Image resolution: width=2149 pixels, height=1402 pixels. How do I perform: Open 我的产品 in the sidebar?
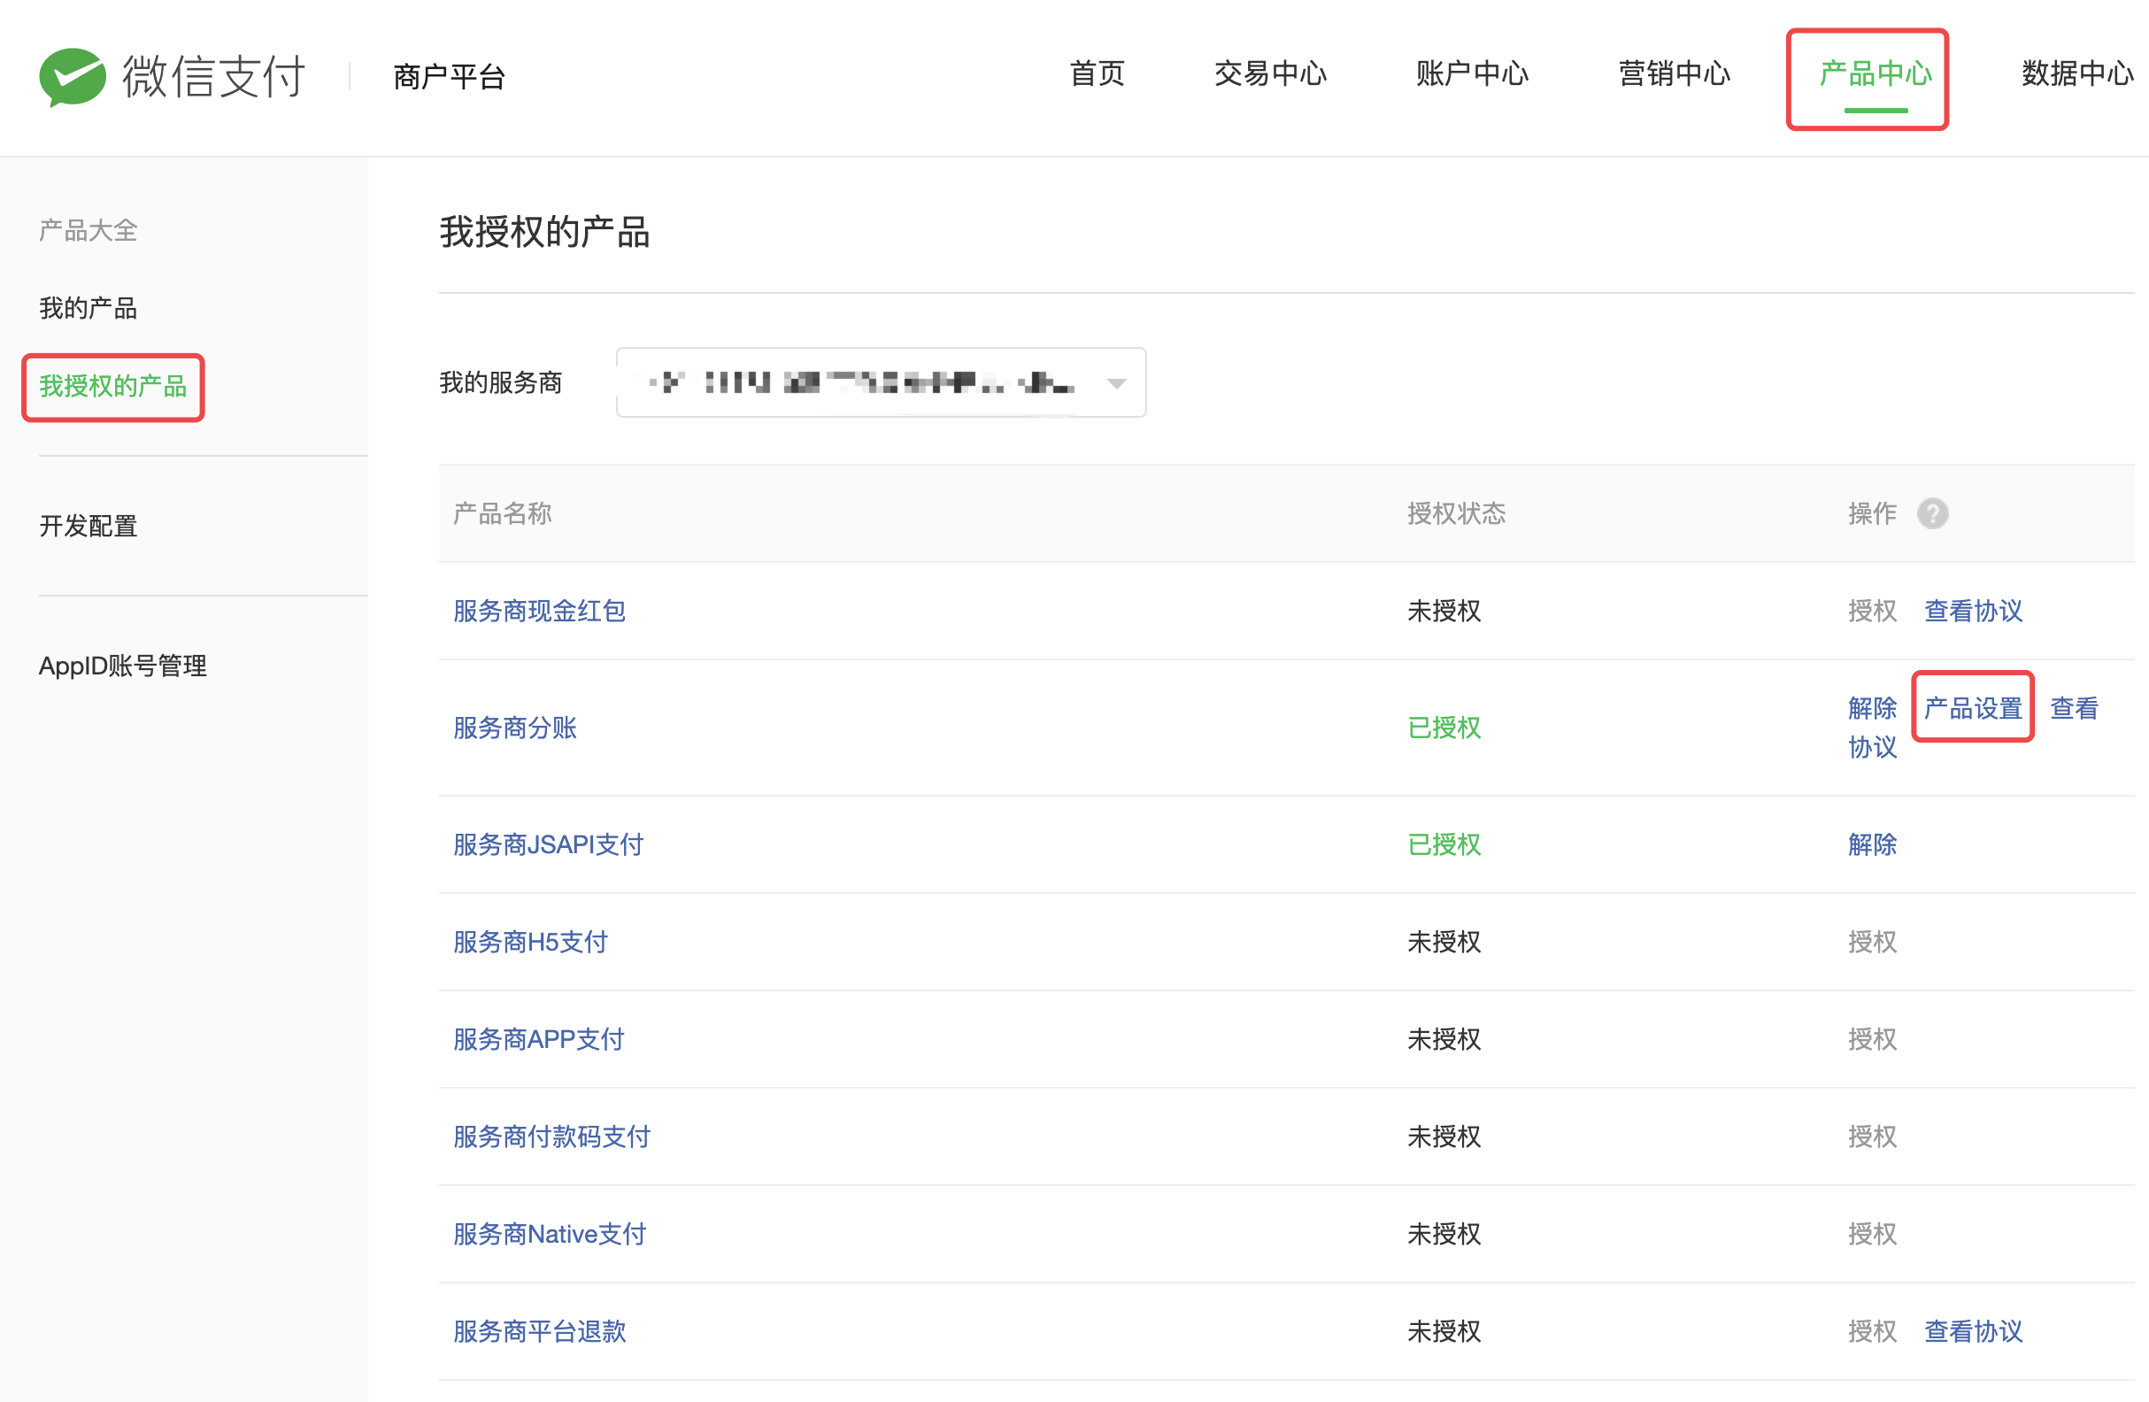click(x=88, y=309)
